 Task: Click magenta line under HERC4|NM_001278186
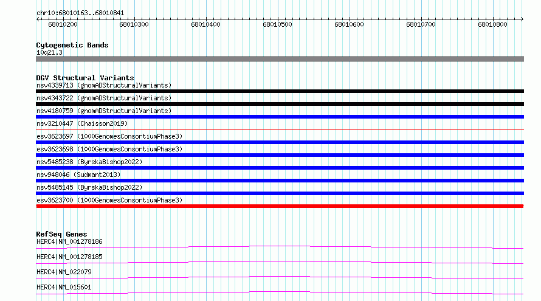[280, 247]
